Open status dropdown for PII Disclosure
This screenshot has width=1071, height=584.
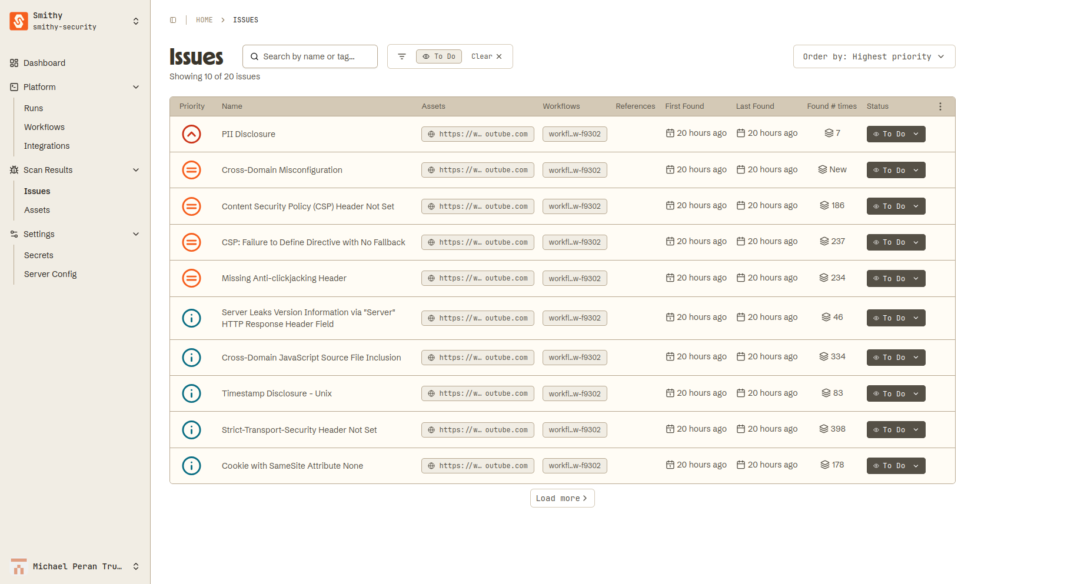click(x=896, y=134)
